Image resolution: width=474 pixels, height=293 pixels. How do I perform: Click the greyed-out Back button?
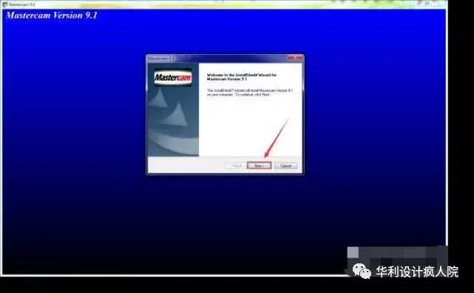[x=236, y=166]
